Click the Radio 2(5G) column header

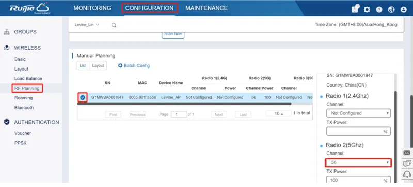tap(260, 78)
